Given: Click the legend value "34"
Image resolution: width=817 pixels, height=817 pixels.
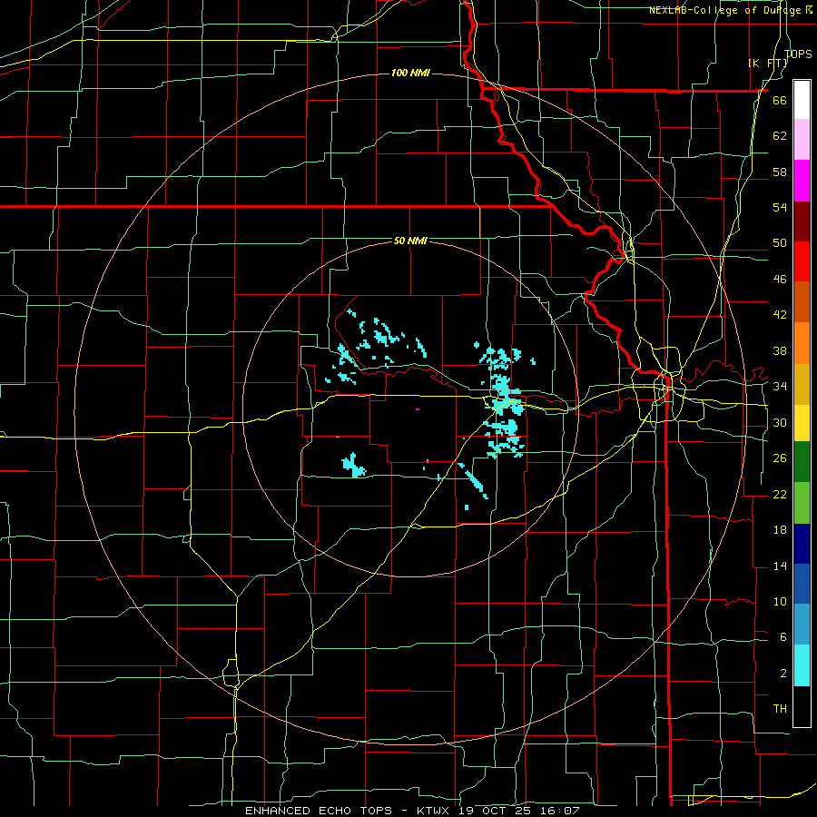Looking at the screenshot, I should [780, 387].
